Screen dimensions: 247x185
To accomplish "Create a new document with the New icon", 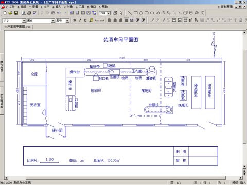I will [x=5, y=13].
